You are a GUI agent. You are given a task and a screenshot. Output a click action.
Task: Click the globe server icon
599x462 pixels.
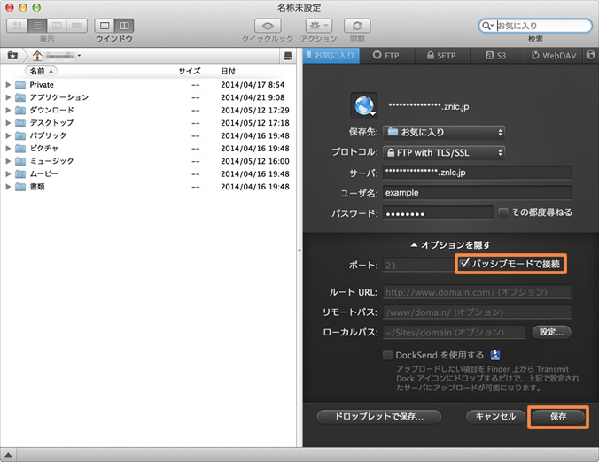(x=364, y=105)
